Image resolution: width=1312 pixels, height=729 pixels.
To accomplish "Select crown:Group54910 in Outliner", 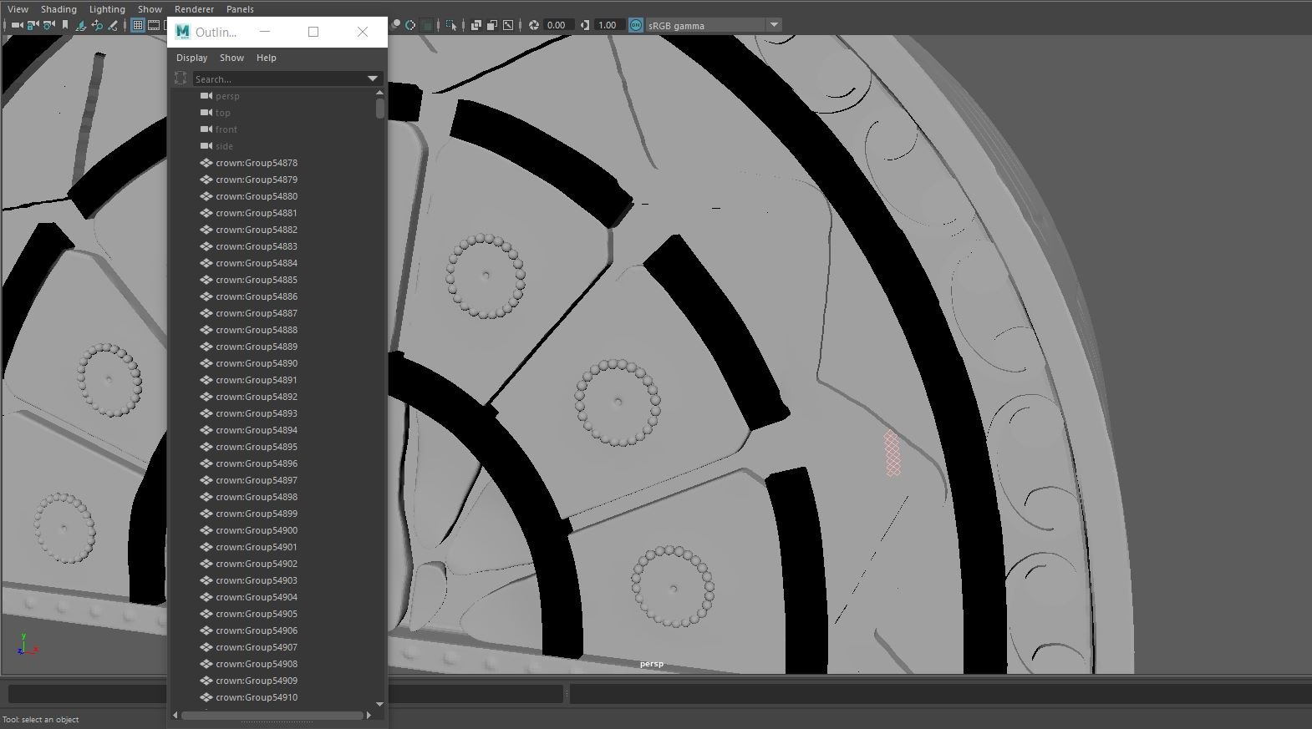I will [x=256, y=697].
